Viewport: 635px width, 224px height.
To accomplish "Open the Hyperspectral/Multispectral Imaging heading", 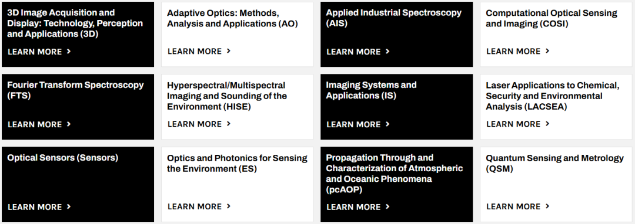I will (x=227, y=96).
